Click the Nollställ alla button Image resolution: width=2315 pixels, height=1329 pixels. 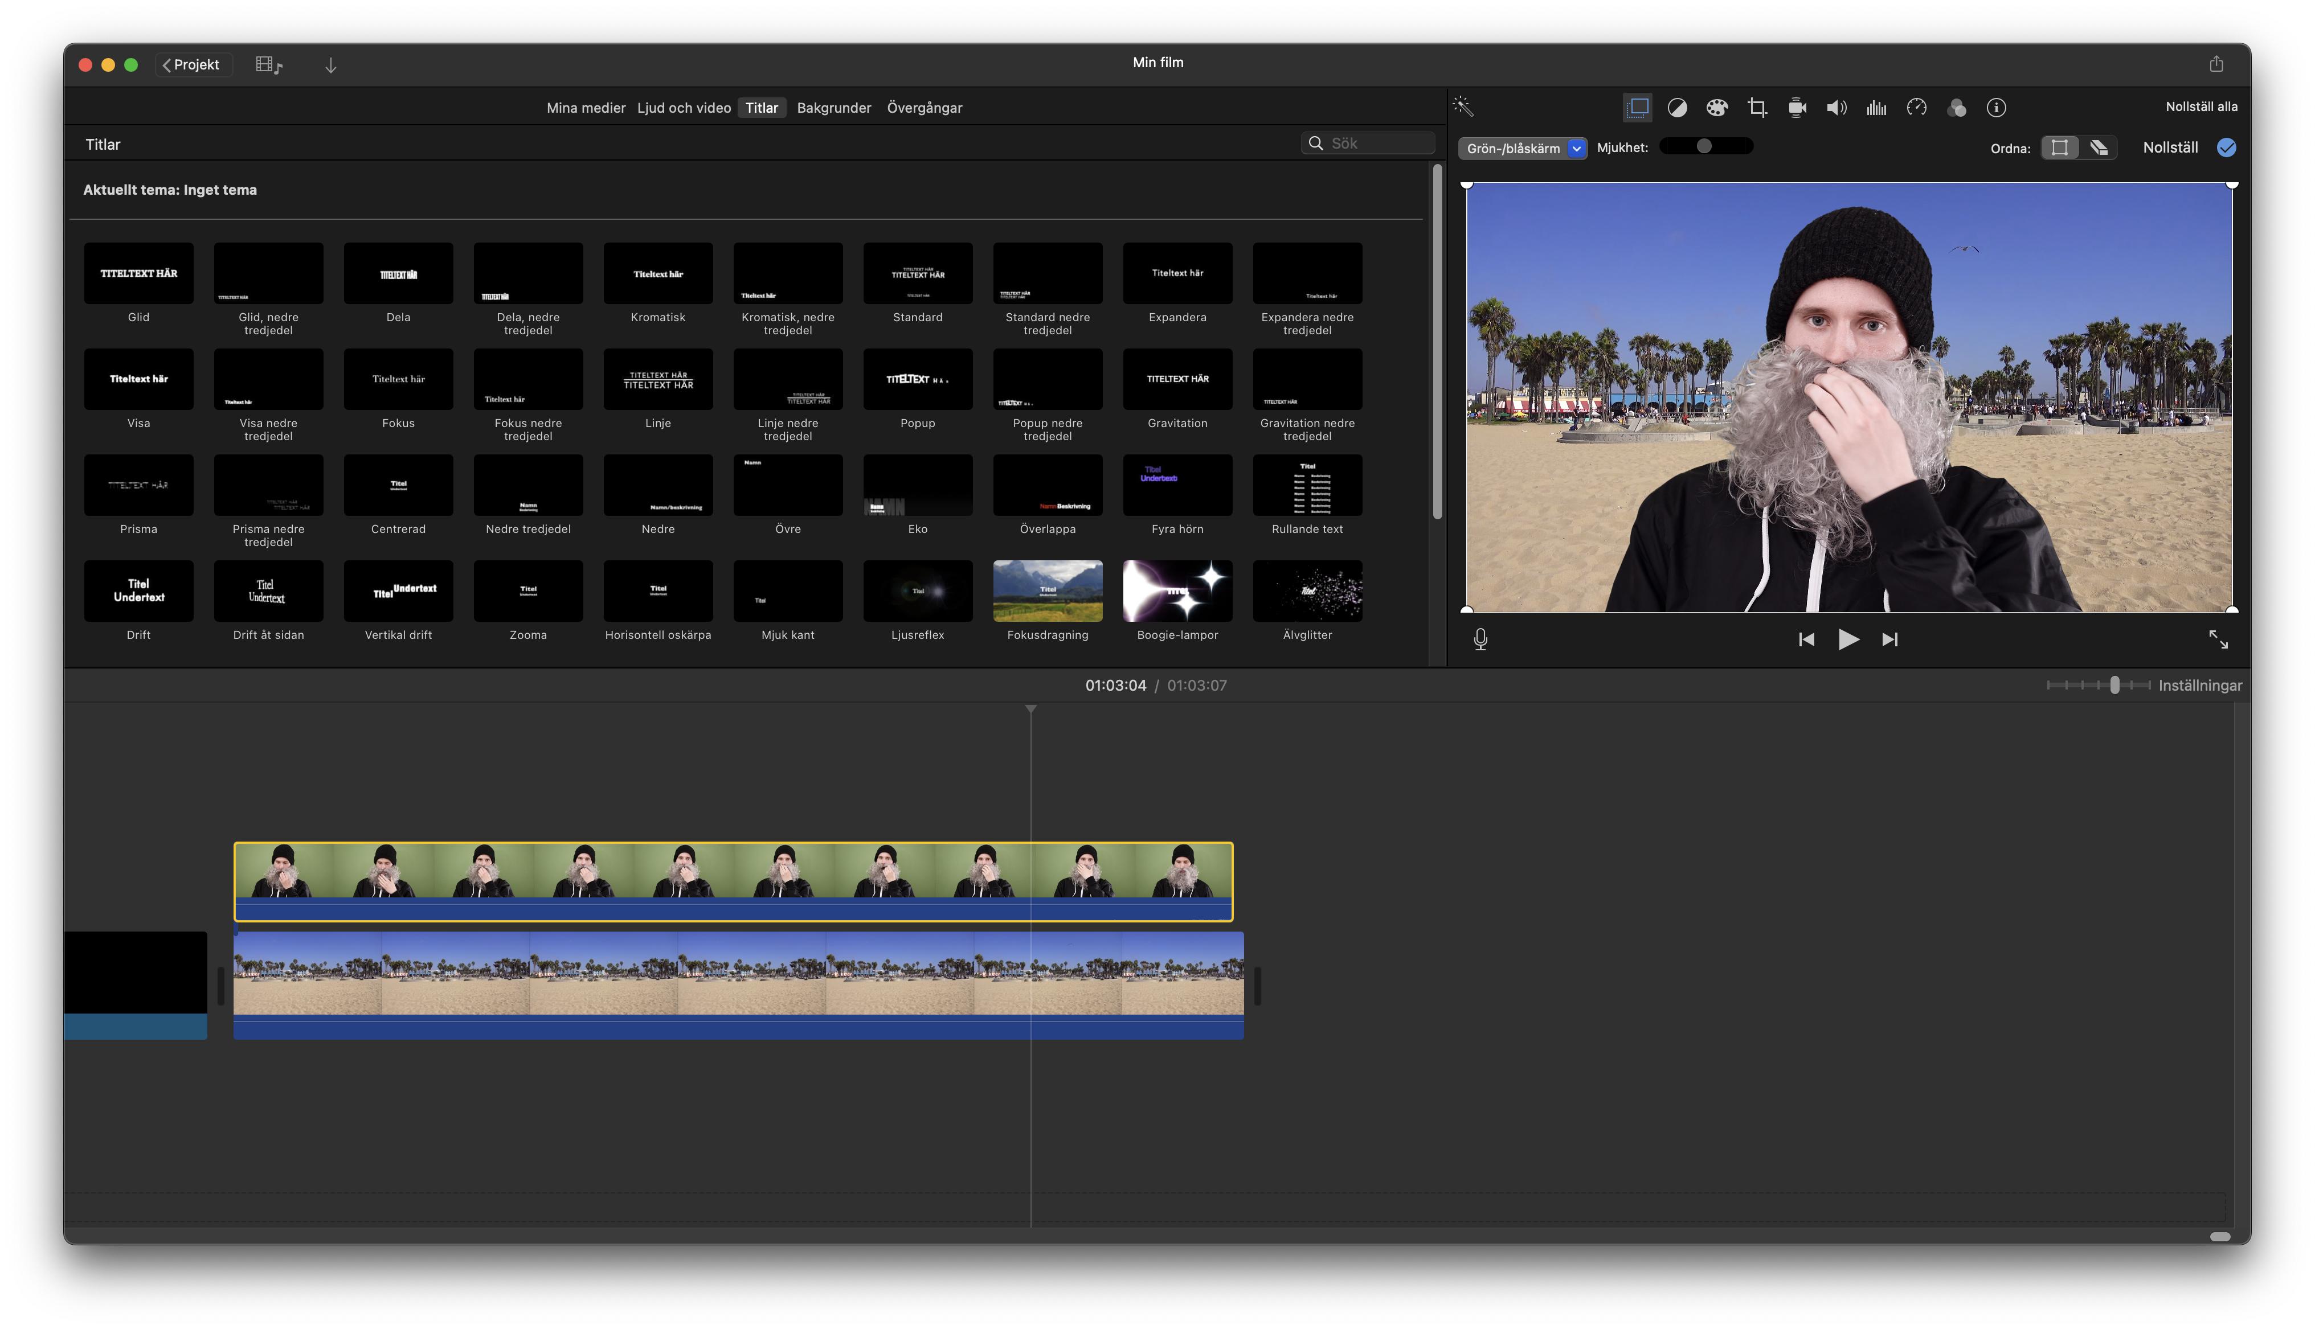coord(2201,107)
